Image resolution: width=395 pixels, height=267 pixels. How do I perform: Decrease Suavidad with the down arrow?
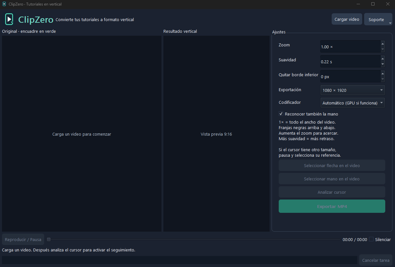click(x=382, y=65)
